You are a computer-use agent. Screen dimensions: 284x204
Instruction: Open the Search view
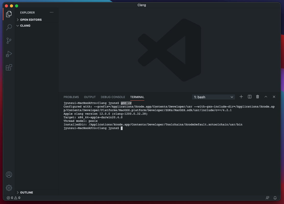click(x=9, y=27)
